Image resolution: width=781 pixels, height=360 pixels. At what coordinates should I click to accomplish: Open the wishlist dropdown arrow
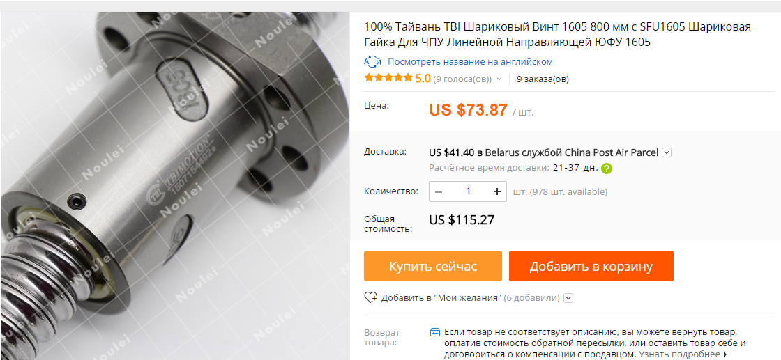click(568, 298)
